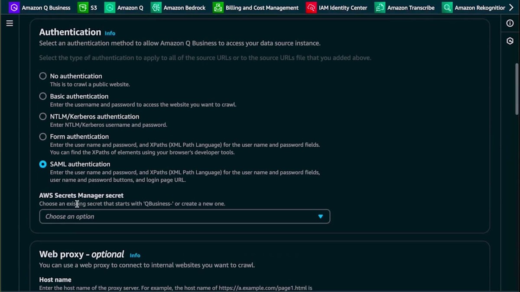Open the hexagon panel icon below info
Image resolution: width=520 pixels, height=292 pixels.
pos(510,41)
